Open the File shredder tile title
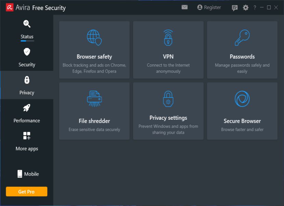 pyautogui.click(x=94, y=121)
